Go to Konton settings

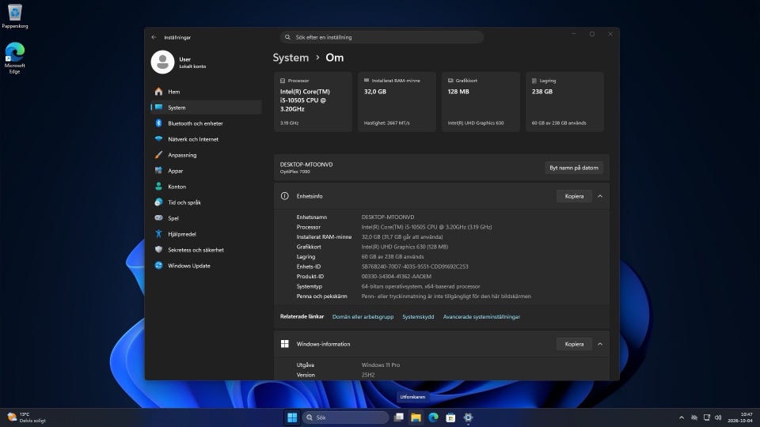tap(206, 187)
